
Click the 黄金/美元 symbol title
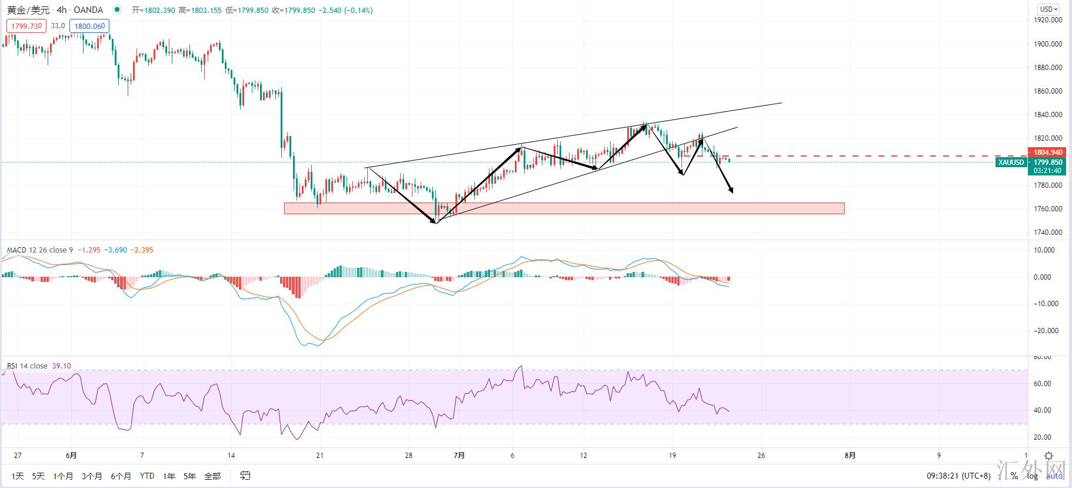(x=28, y=10)
